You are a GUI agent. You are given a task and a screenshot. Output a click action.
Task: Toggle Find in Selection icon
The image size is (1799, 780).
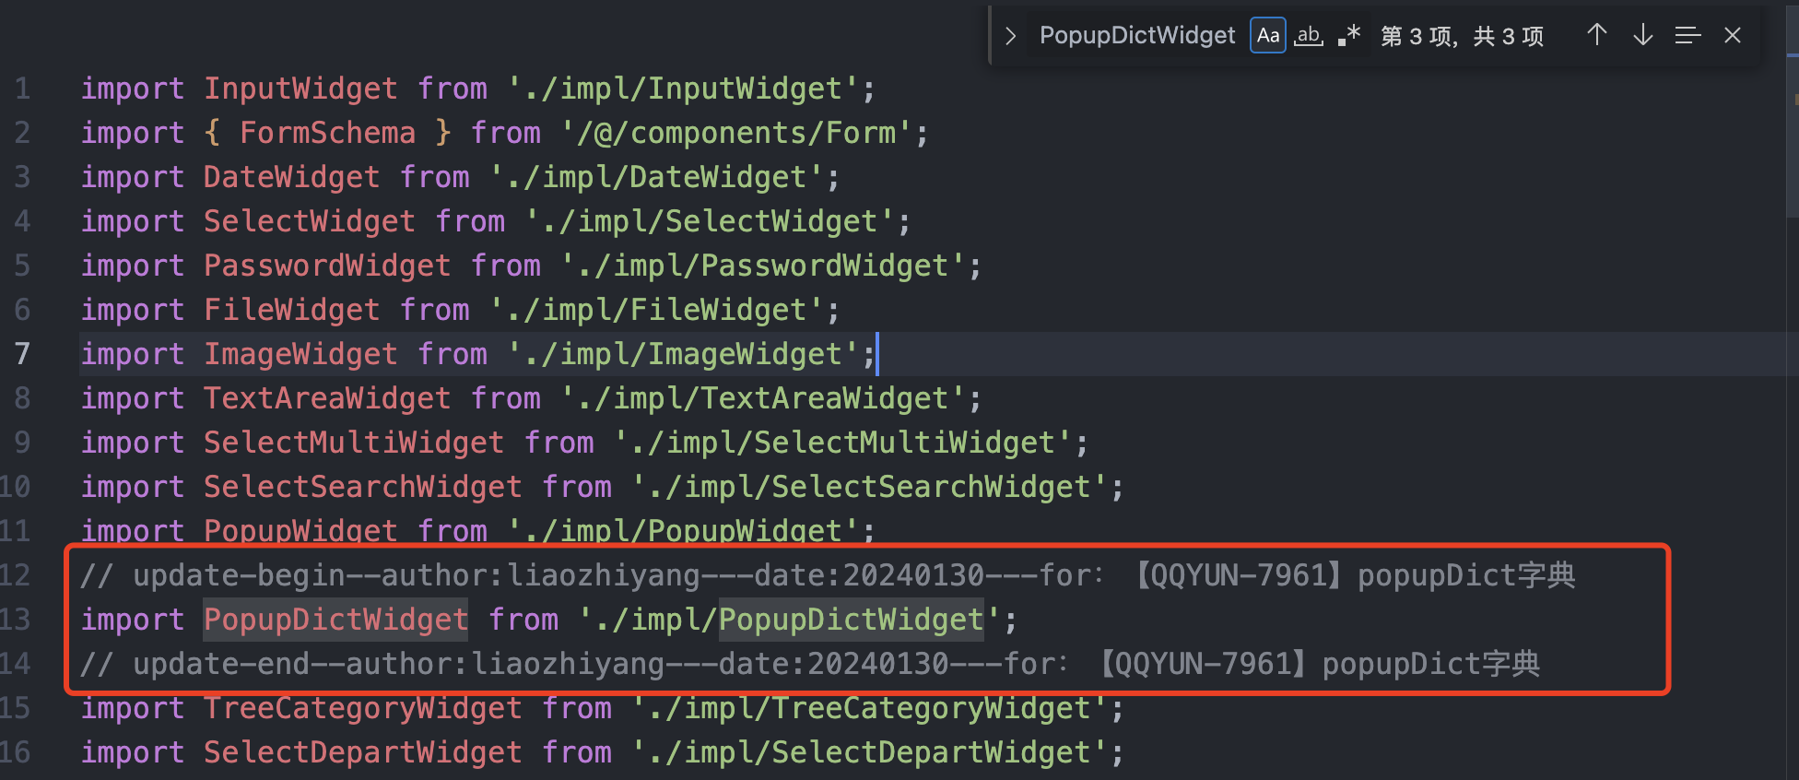click(x=1687, y=36)
